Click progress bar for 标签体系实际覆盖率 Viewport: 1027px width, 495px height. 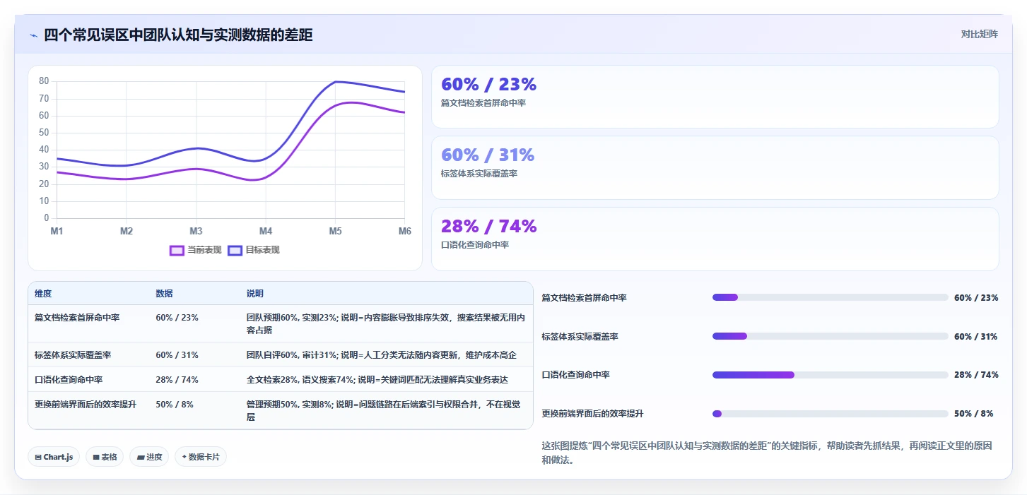(x=830, y=336)
